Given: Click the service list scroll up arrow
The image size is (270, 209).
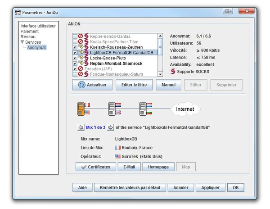Looking at the screenshot, I should [160, 36].
